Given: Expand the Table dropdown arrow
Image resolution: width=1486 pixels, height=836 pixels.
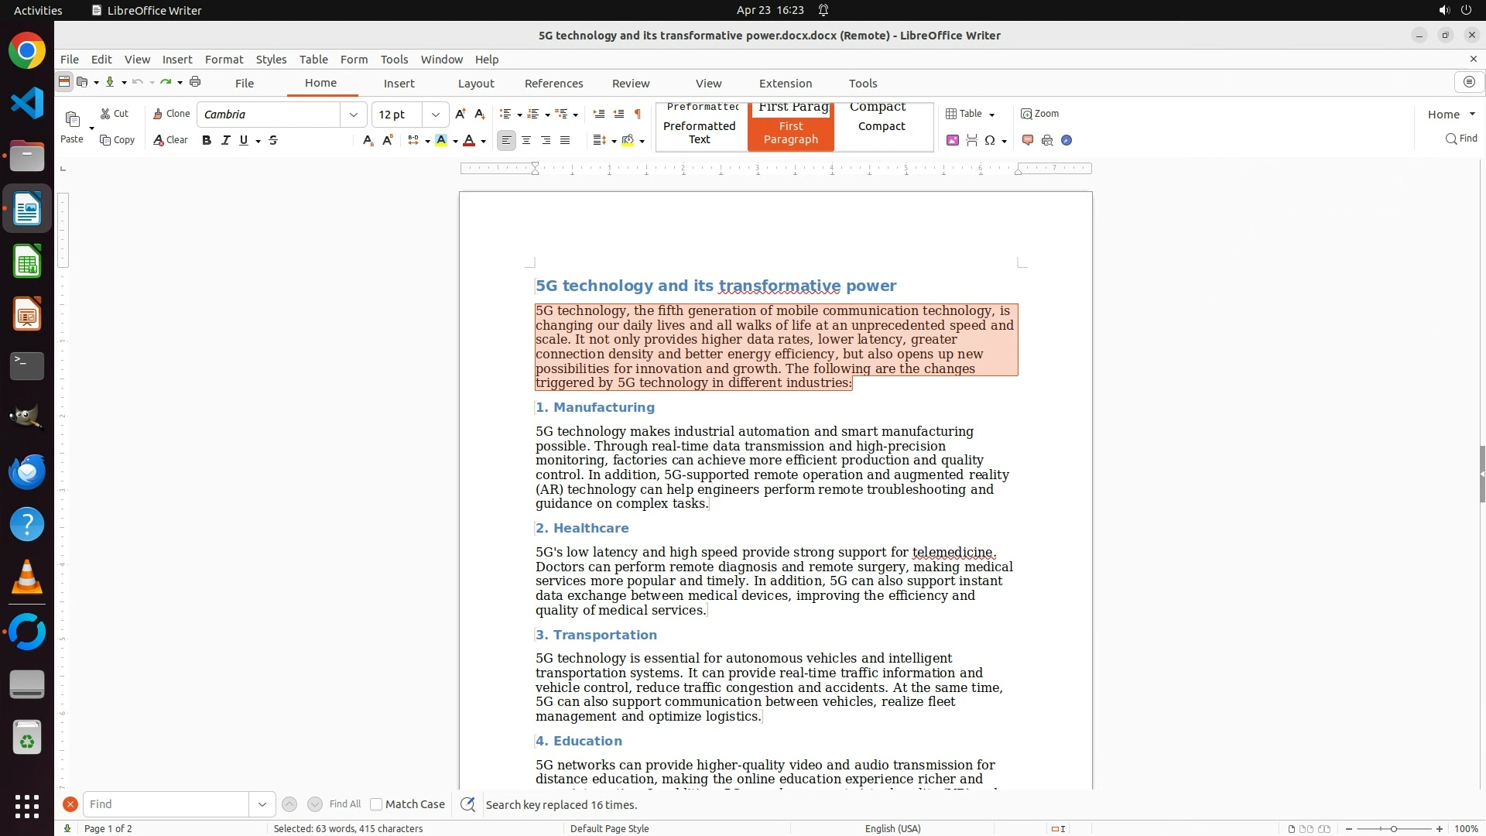Looking at the screenshot, I should [x=992, y=115].
